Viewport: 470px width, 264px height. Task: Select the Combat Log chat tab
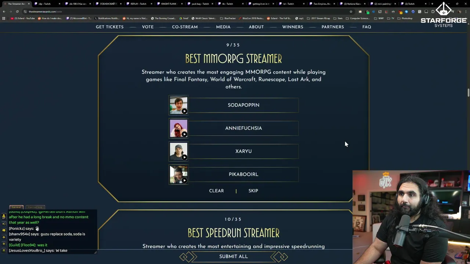pos(35,207)
